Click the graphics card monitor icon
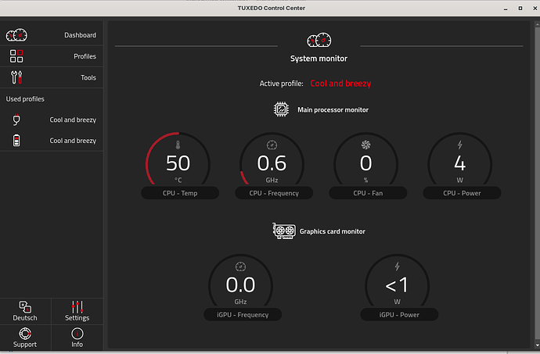540x354 pixels. pyautogui.click(x=284, y=231)
